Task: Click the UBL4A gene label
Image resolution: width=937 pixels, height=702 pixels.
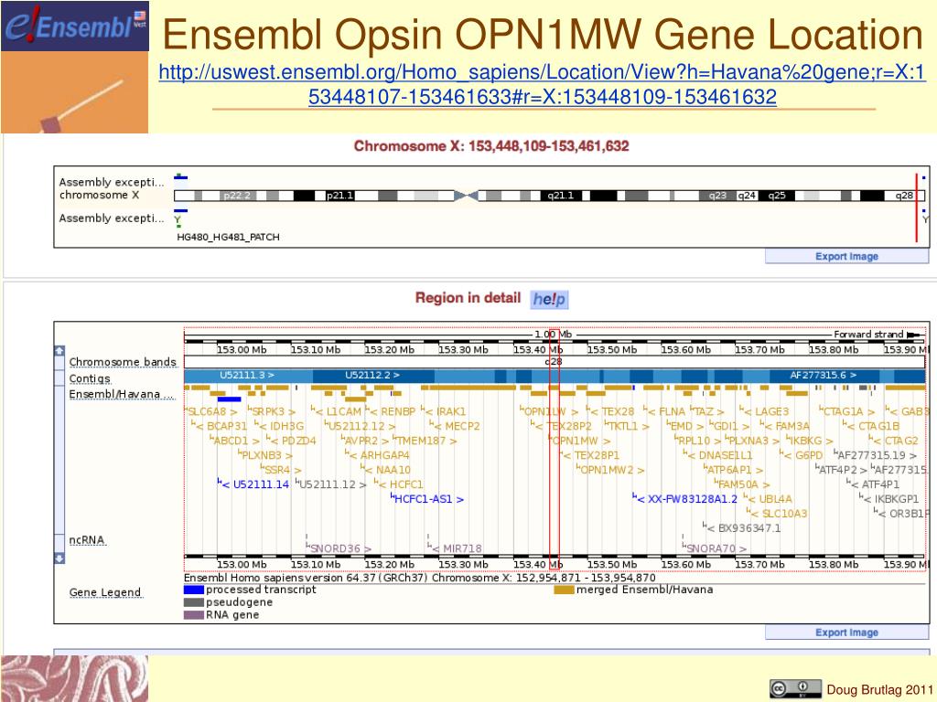Action: [x=769, y=499]
